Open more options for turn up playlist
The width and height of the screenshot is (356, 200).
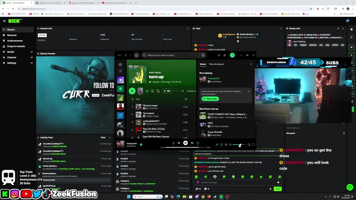[x=176, y=91]
